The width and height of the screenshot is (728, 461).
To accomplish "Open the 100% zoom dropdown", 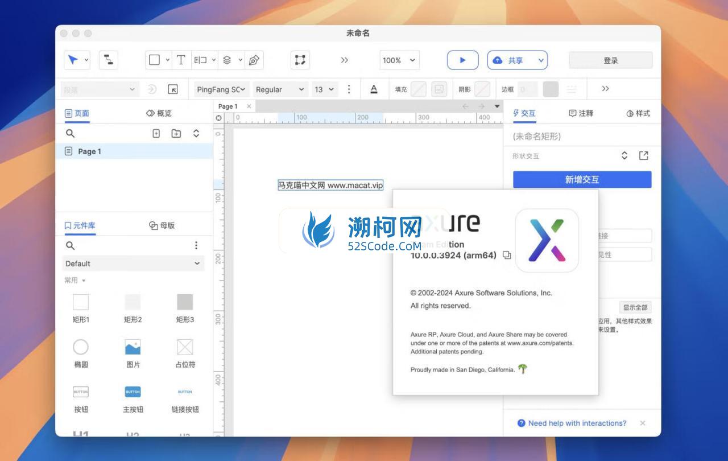I will click(400, 60).
